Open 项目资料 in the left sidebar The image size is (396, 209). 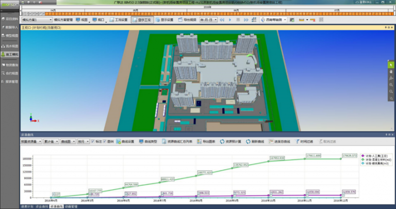[10, 19]
